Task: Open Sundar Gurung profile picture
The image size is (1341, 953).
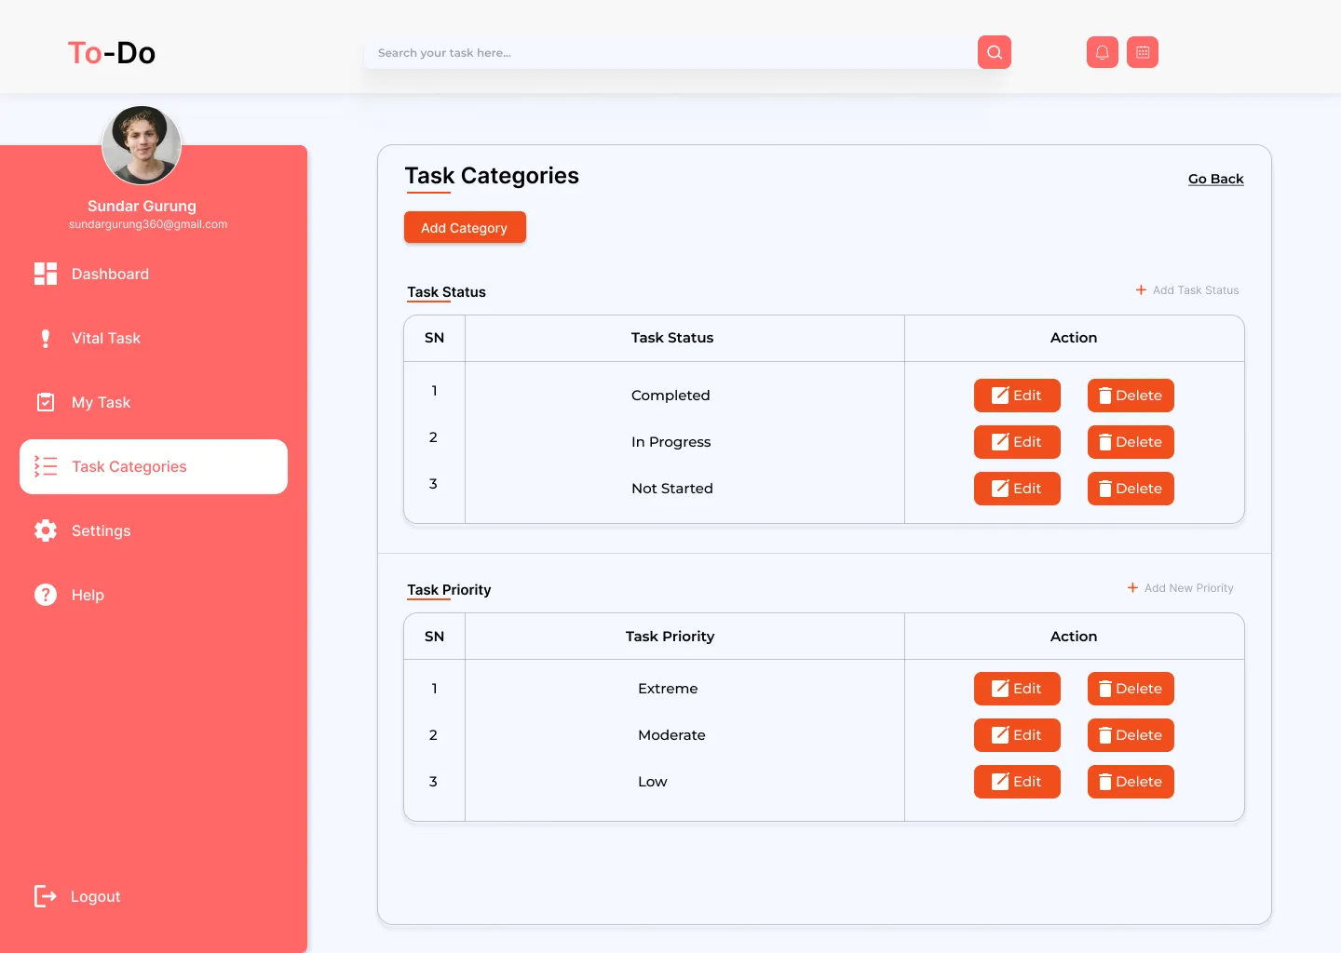Action: [142, 145]
